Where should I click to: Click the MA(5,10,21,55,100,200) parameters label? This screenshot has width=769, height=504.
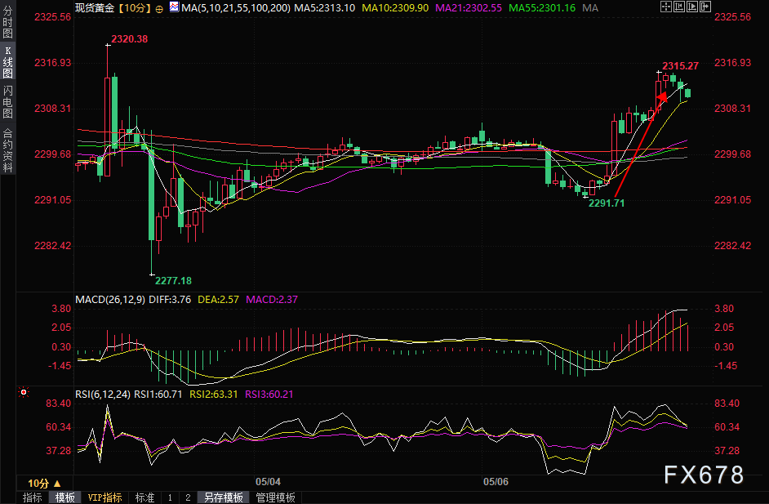coord(234,8)
